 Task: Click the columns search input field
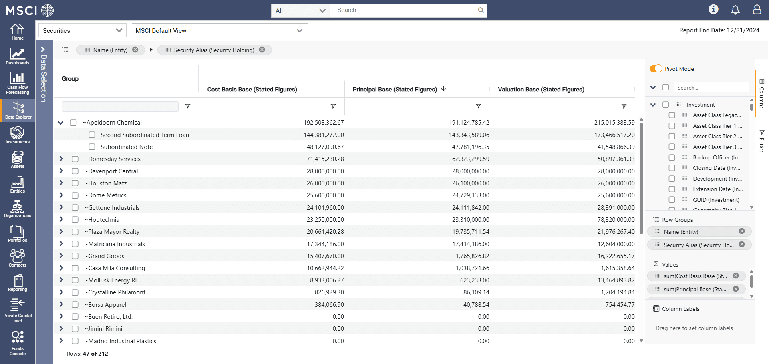[711, 88]
